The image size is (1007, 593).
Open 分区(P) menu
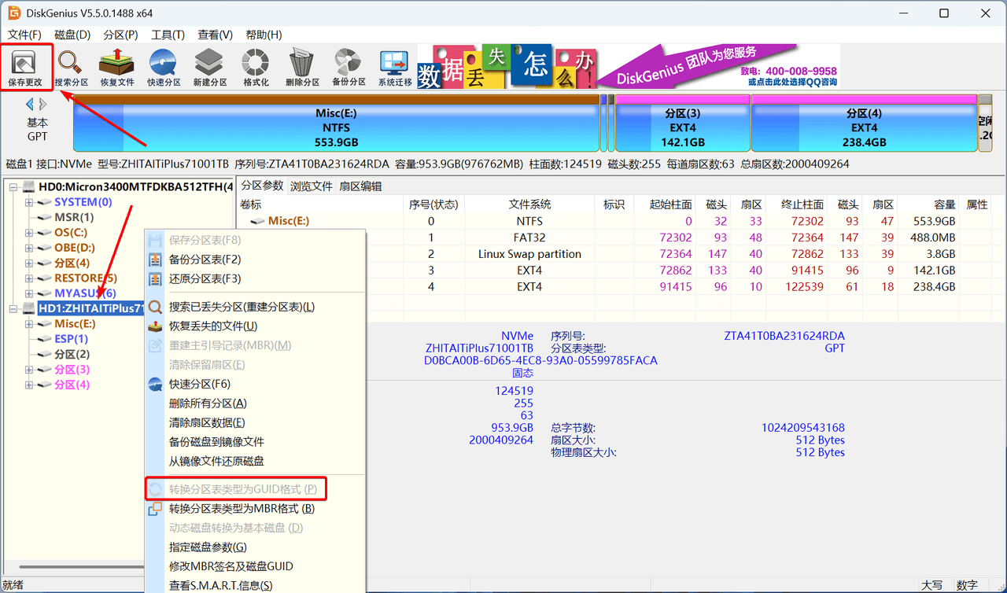(120, 35)
